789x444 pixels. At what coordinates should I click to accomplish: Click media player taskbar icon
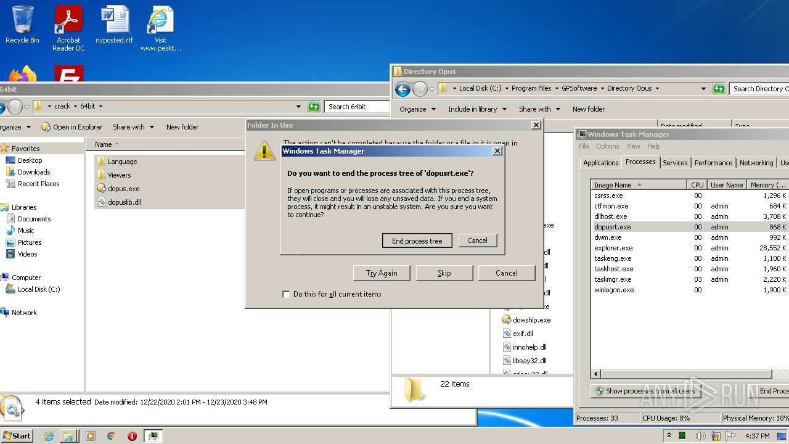91,436
